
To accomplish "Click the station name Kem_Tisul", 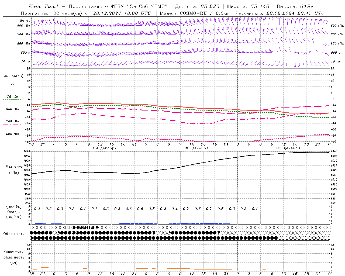I will 43,6.
